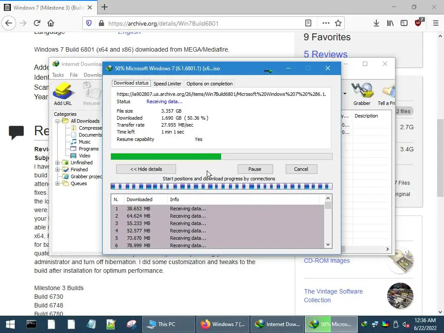Pause the download
444x333 pixels.
pyautogui.click(x=255, y=170)
